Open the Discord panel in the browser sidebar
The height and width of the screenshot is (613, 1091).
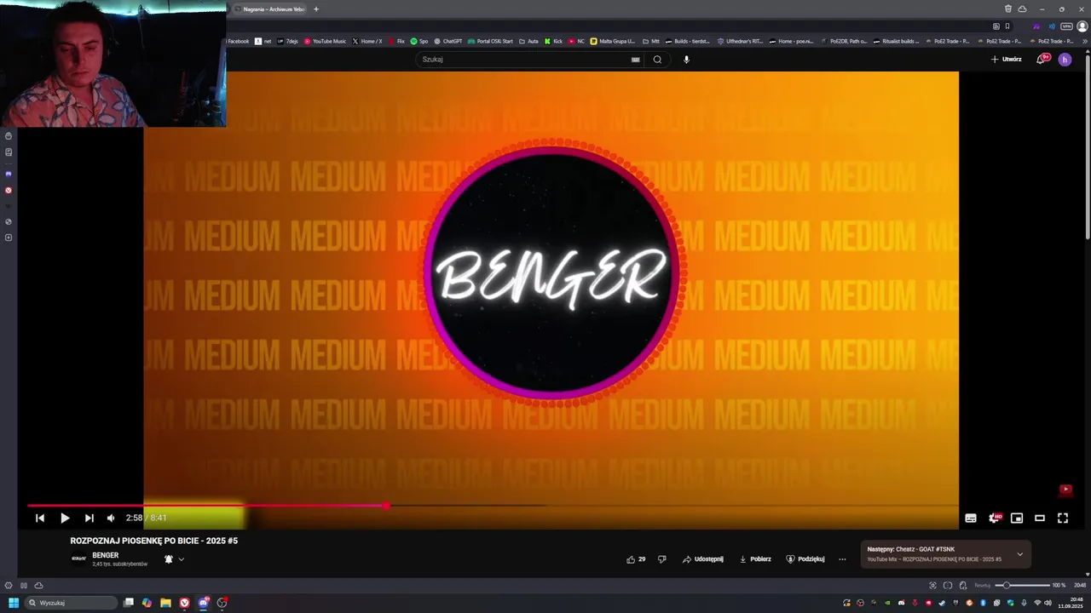pyautogui.click(x=9, y=174)
